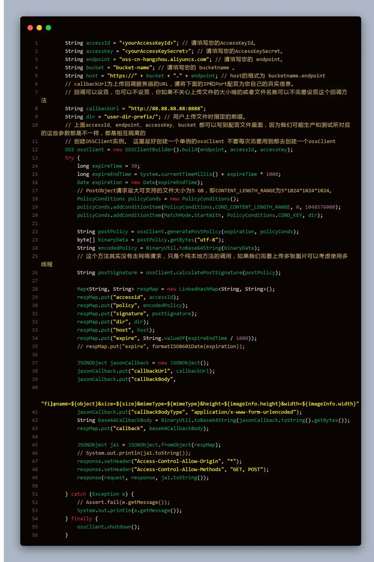Click the Assert.fail commented line
This screenshot has width=374, height=562.
(123, 502)
